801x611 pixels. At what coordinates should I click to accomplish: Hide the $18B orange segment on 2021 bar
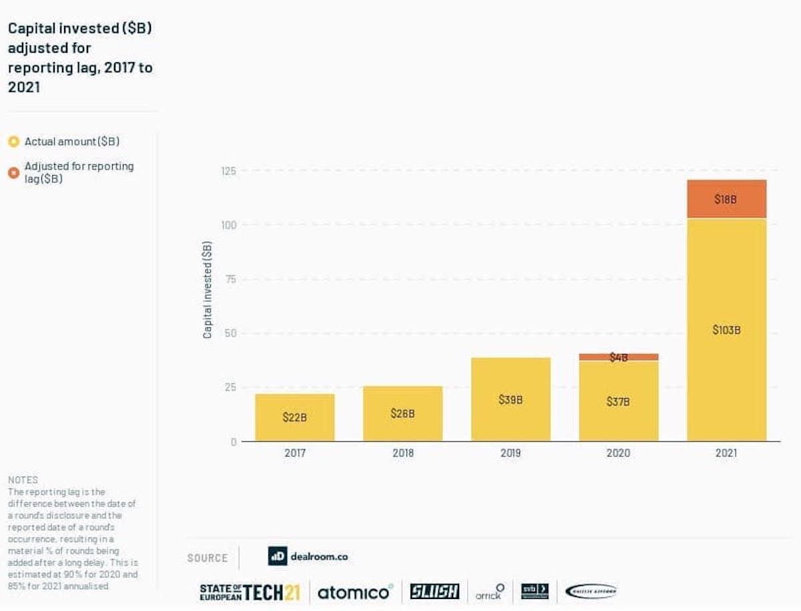point(727,198)
